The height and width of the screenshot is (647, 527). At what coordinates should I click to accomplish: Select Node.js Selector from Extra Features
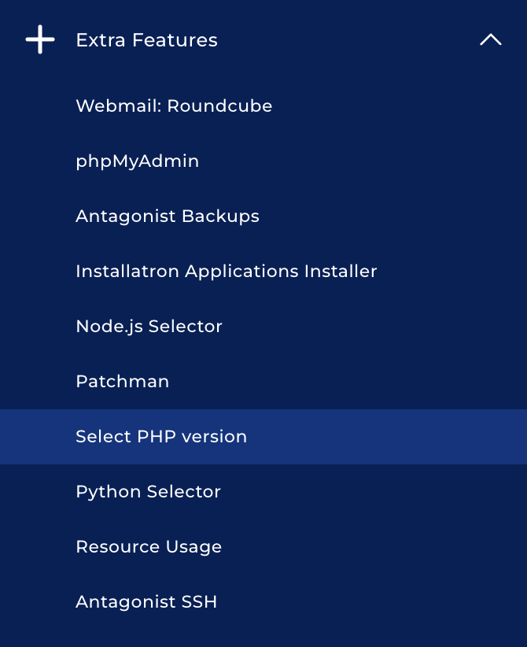coord(149,326)
